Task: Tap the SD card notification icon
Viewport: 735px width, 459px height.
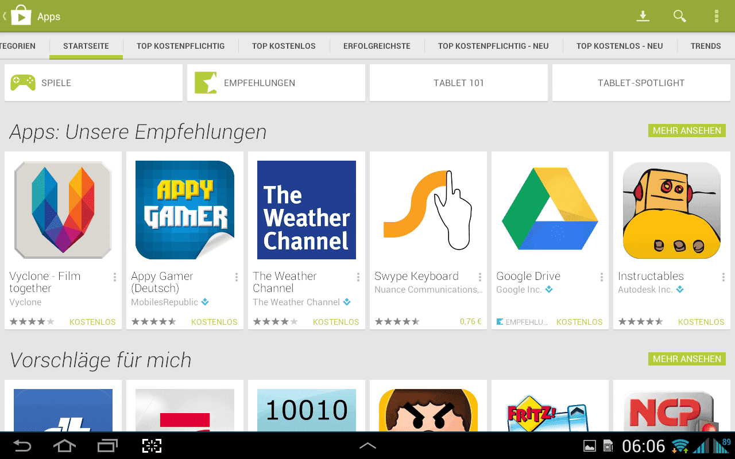Action: coord(609,446)
